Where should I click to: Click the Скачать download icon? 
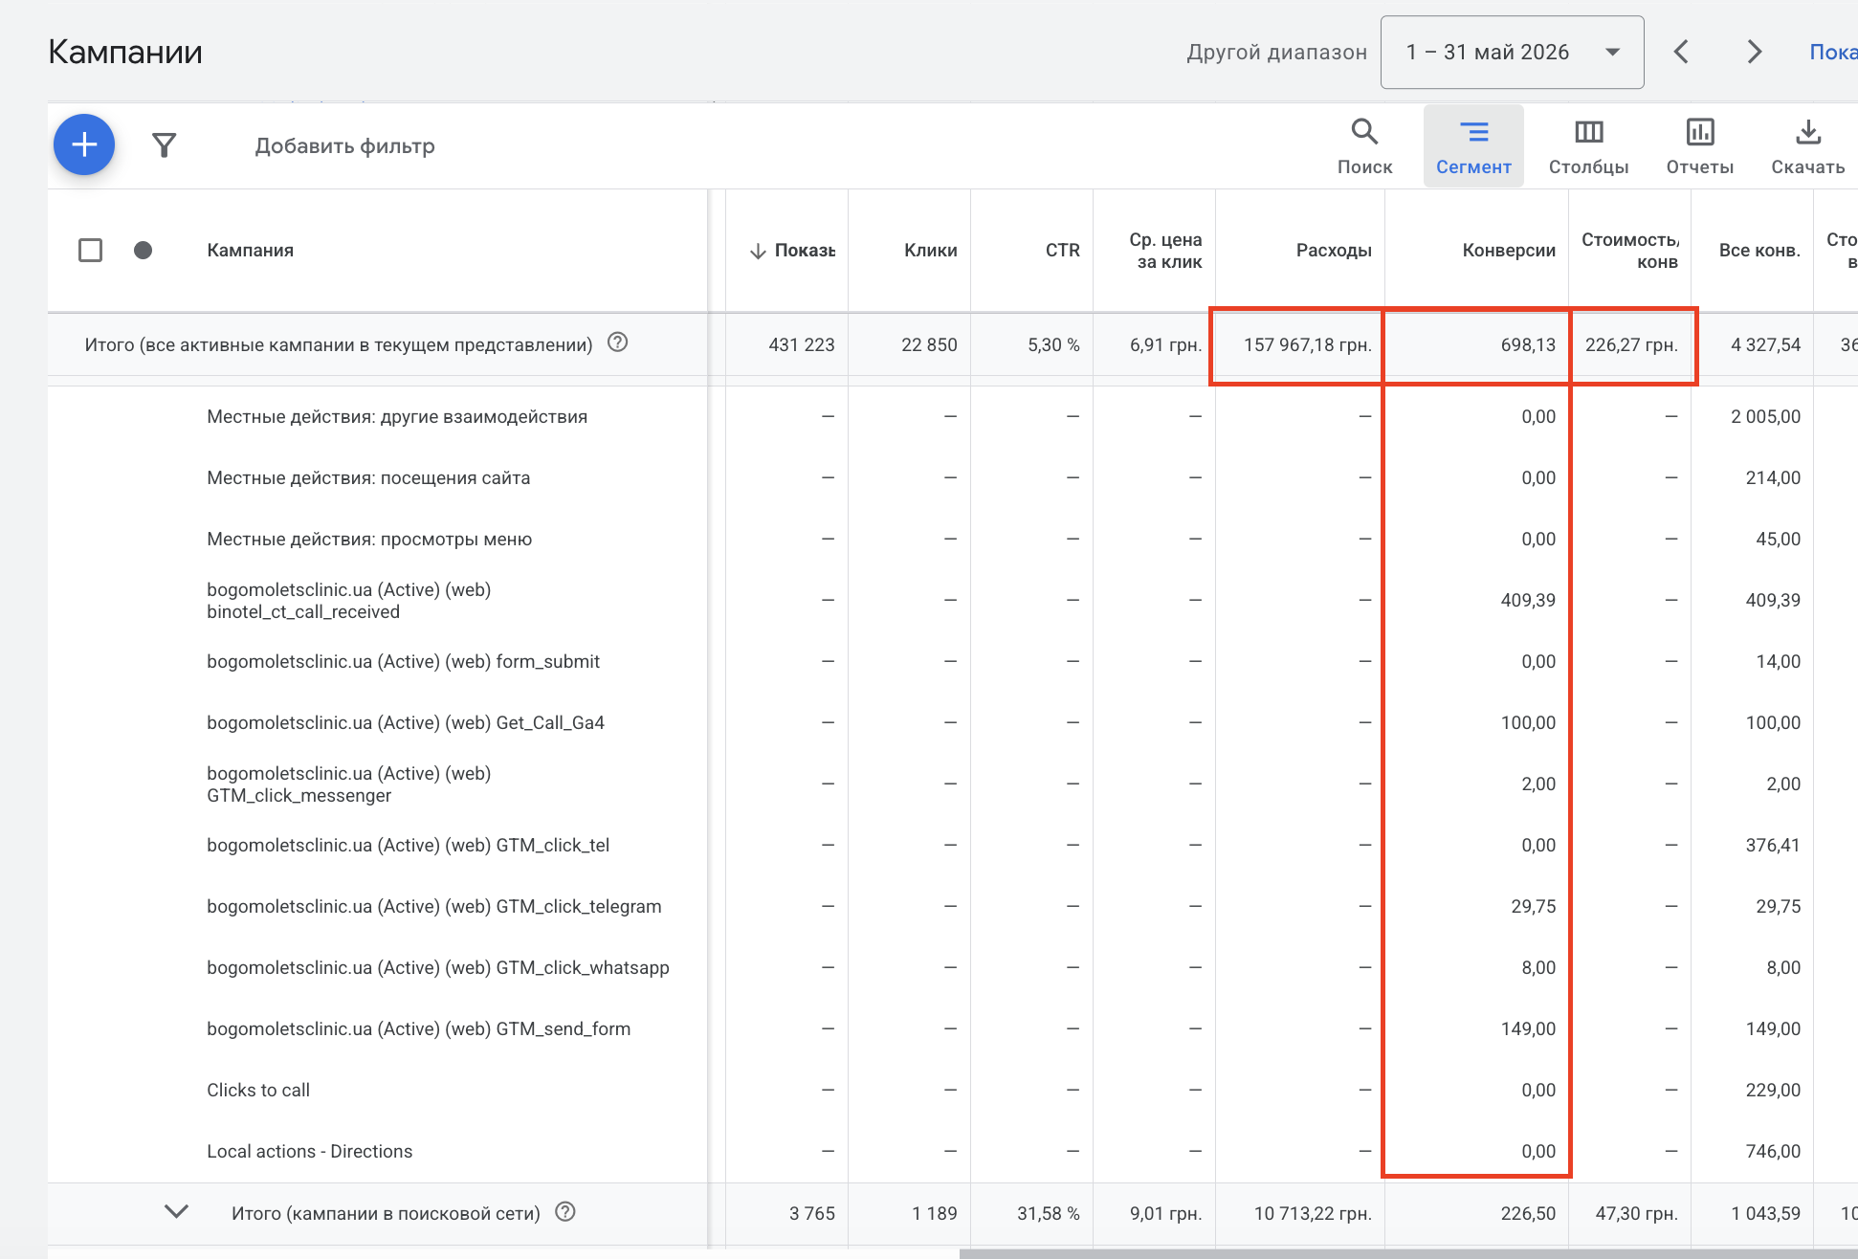(x=1807, y=146)
